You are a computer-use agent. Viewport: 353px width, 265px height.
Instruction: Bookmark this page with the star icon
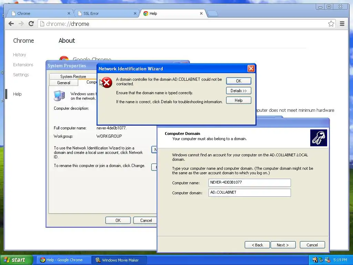(331, 24)
